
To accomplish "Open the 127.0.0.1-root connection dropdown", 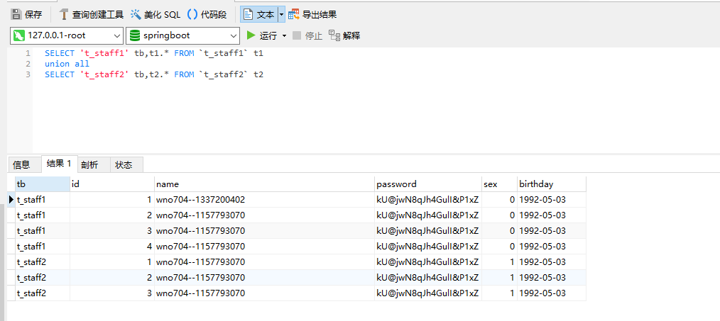I will click(67, 35).
